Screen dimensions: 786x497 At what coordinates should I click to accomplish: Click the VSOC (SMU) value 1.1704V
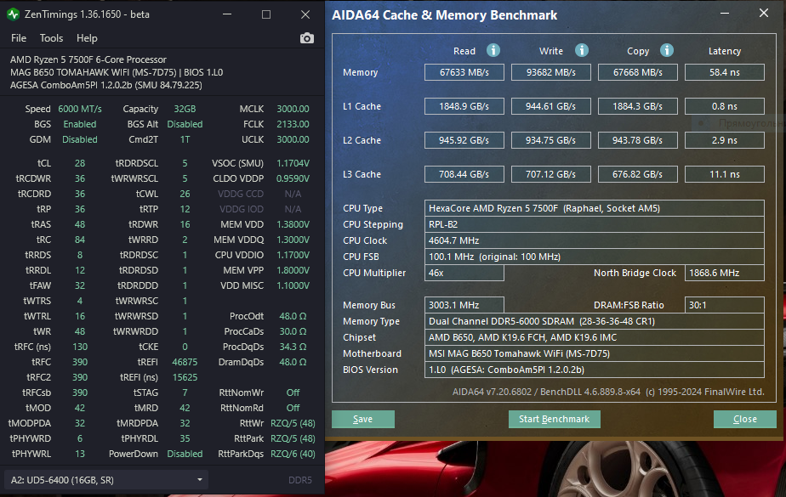(293, 162)
